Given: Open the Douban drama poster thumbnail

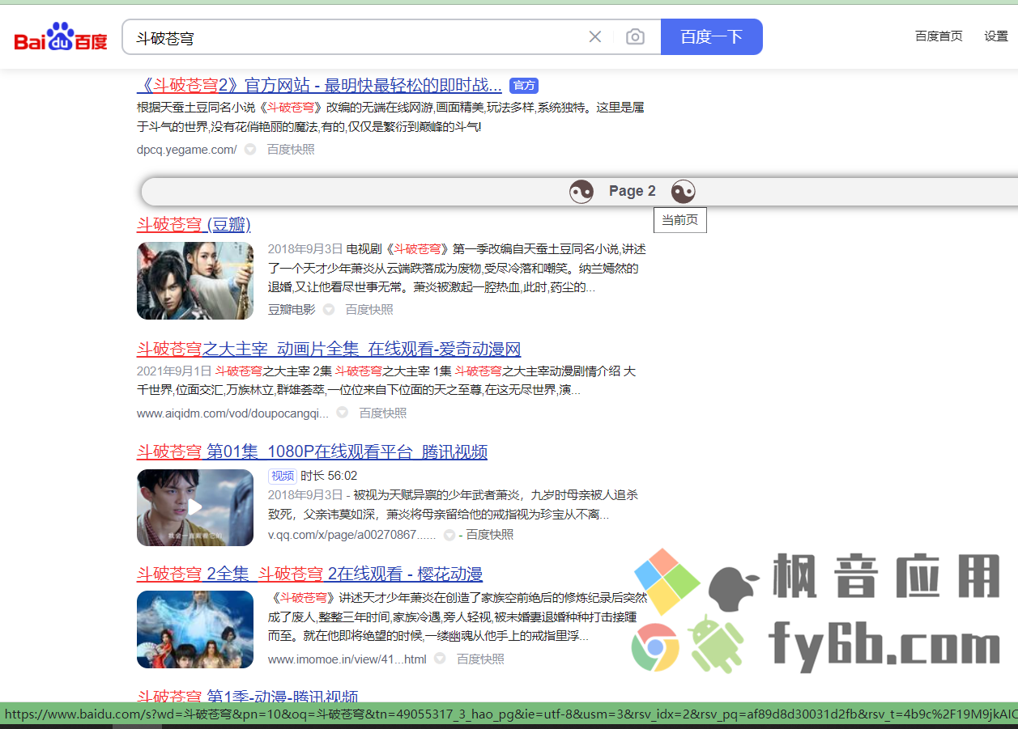Looking at the screenshot, I should click(195, 281).
